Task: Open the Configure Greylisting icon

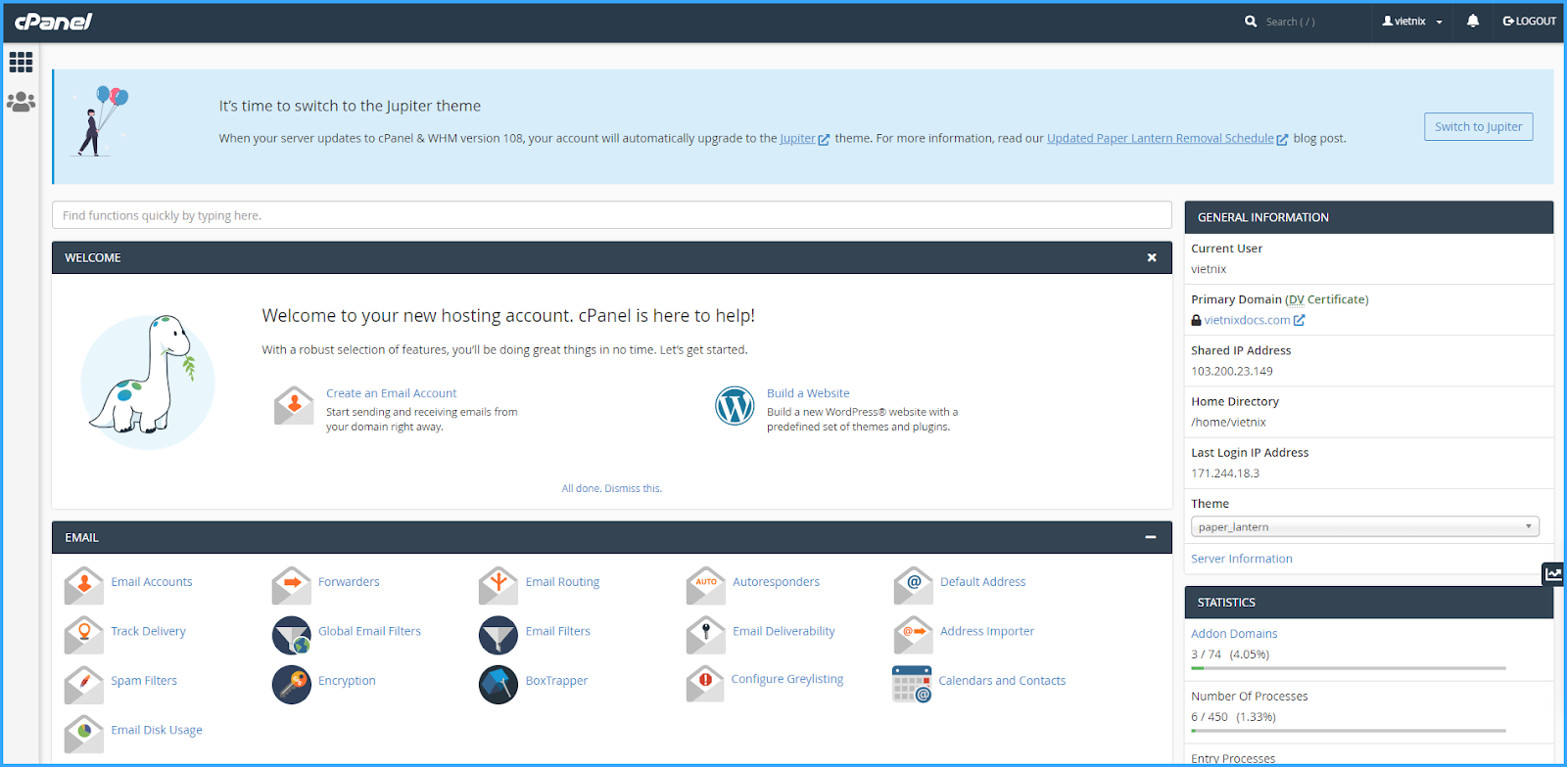Action: pos(705,683)
